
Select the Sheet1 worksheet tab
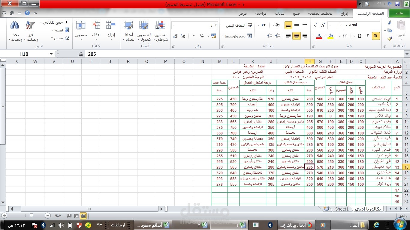342,209
